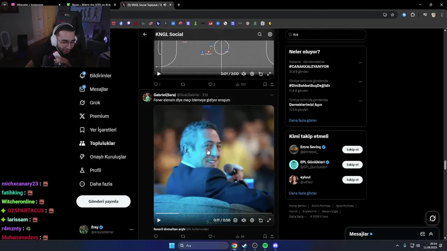
Task: Toggle captions on the 0:56 video
Action: point(235,220)
